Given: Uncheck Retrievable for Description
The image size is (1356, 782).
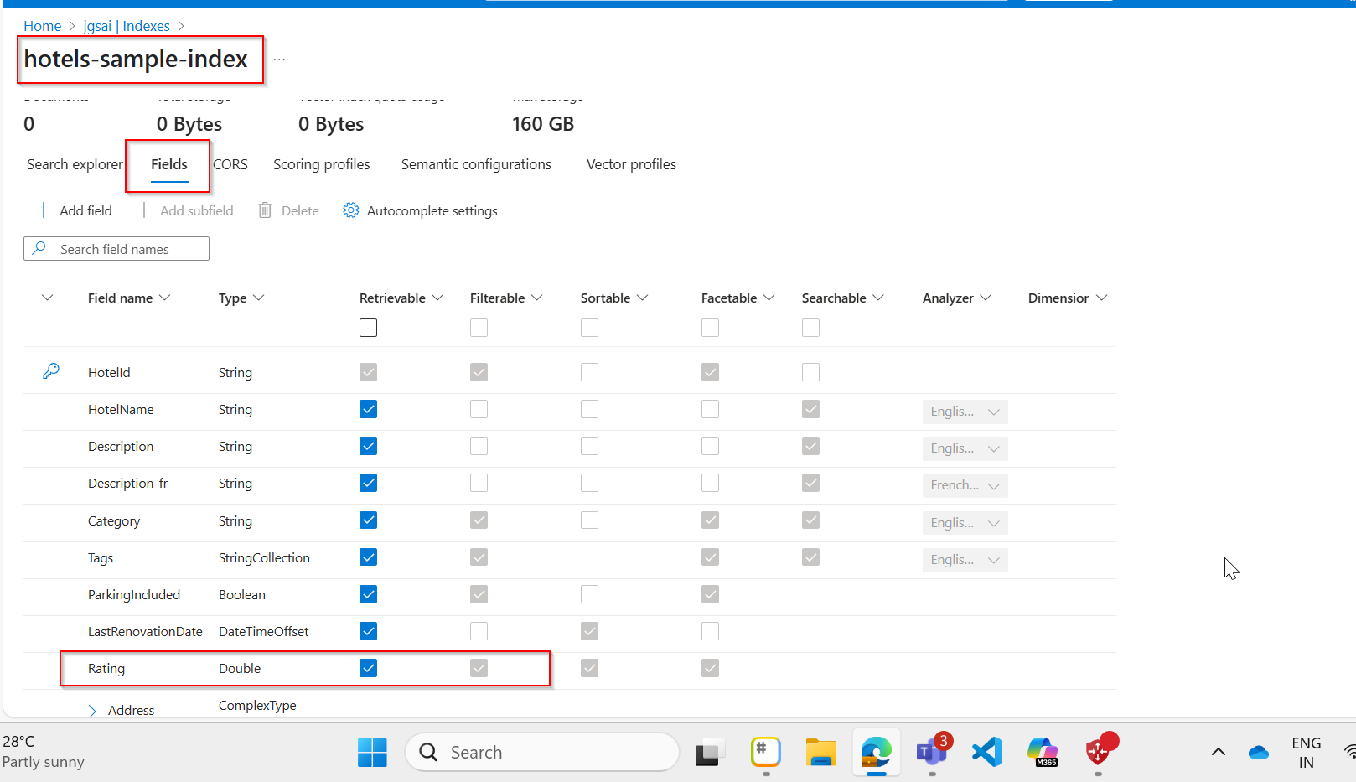Looking at the screenshot, I should [x=368, y=446].
